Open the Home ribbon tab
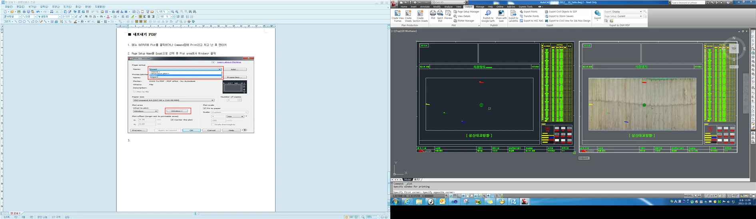Screen dimensions: 756x219 click(x=404, y=7)
